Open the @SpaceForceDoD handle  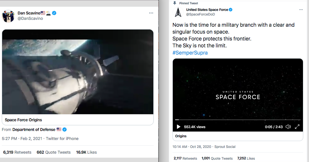click(201, 14)
